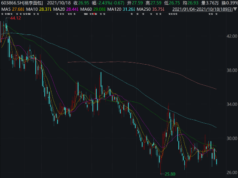Click the orange 27.68 down-arrow value
Screen dimensions: 238x178
pyautogui.click(x=18, y=9)
